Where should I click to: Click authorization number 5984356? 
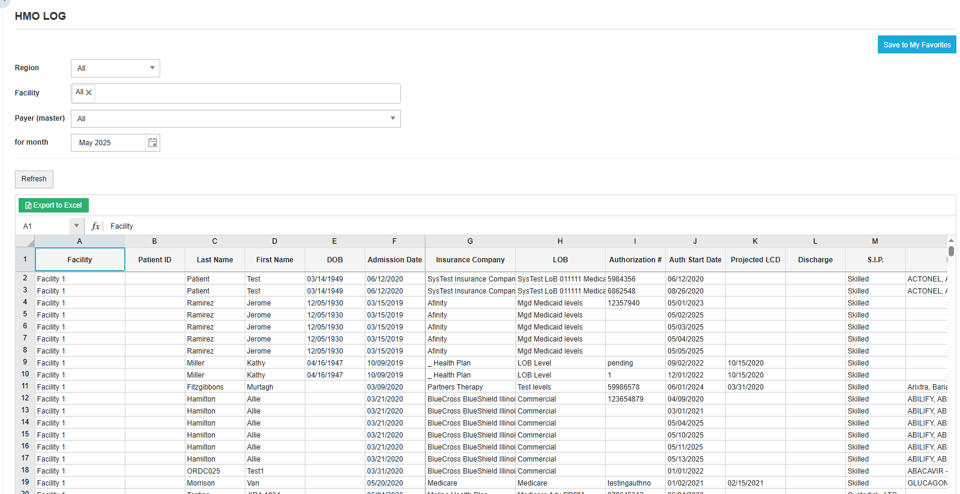[635, 279]
